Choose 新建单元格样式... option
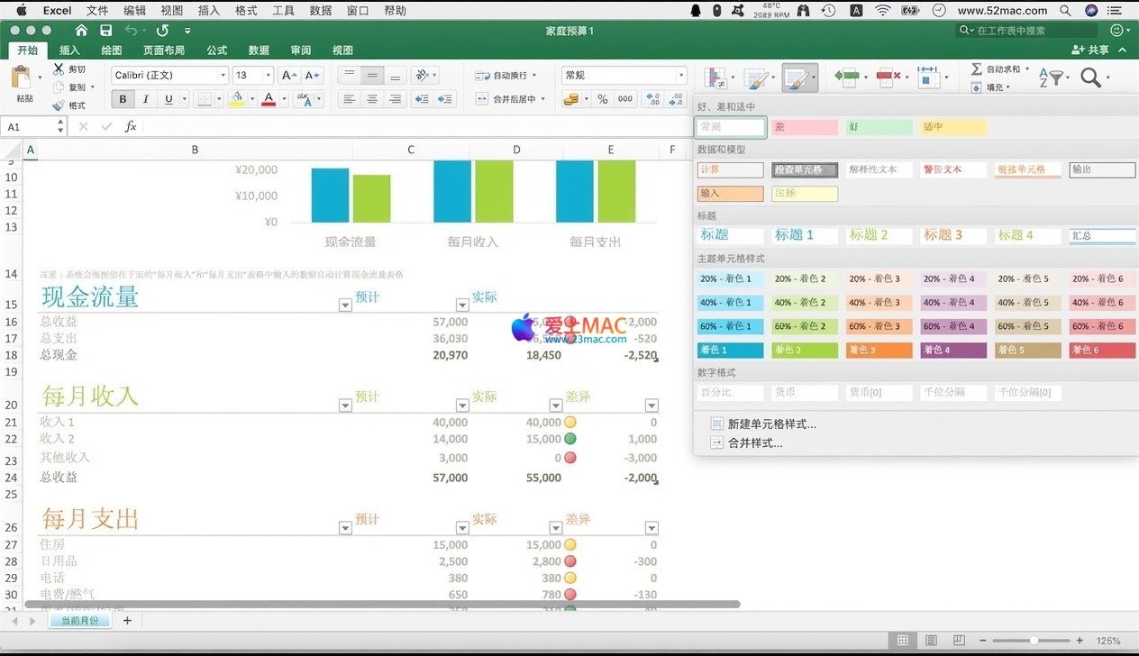The height and width of the screenshot is (656, 1139). [x=771, y=424]
